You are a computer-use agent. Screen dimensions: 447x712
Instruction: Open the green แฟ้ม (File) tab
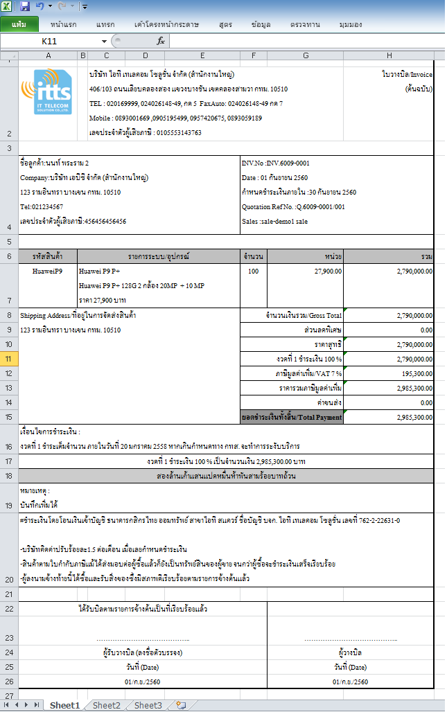pos(19,24)
